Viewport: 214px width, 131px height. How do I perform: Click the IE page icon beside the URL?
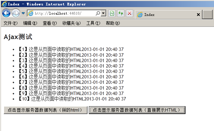tap(31, 13)
